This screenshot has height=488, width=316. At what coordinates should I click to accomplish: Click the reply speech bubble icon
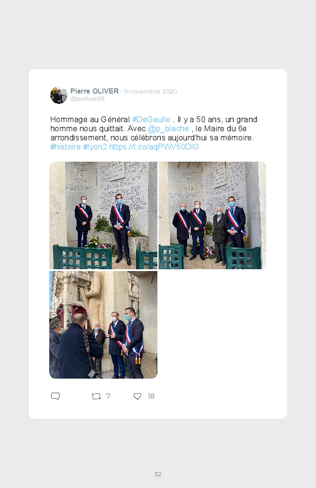pyautogui.click(x=55, y=396)
